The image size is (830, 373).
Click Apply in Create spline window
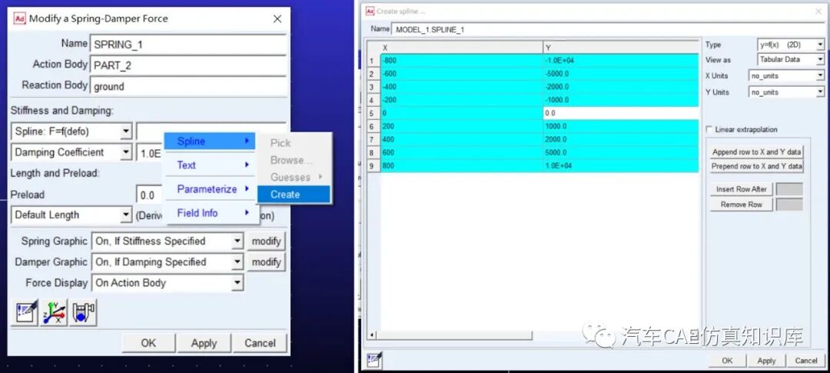[x=766, y=361]
